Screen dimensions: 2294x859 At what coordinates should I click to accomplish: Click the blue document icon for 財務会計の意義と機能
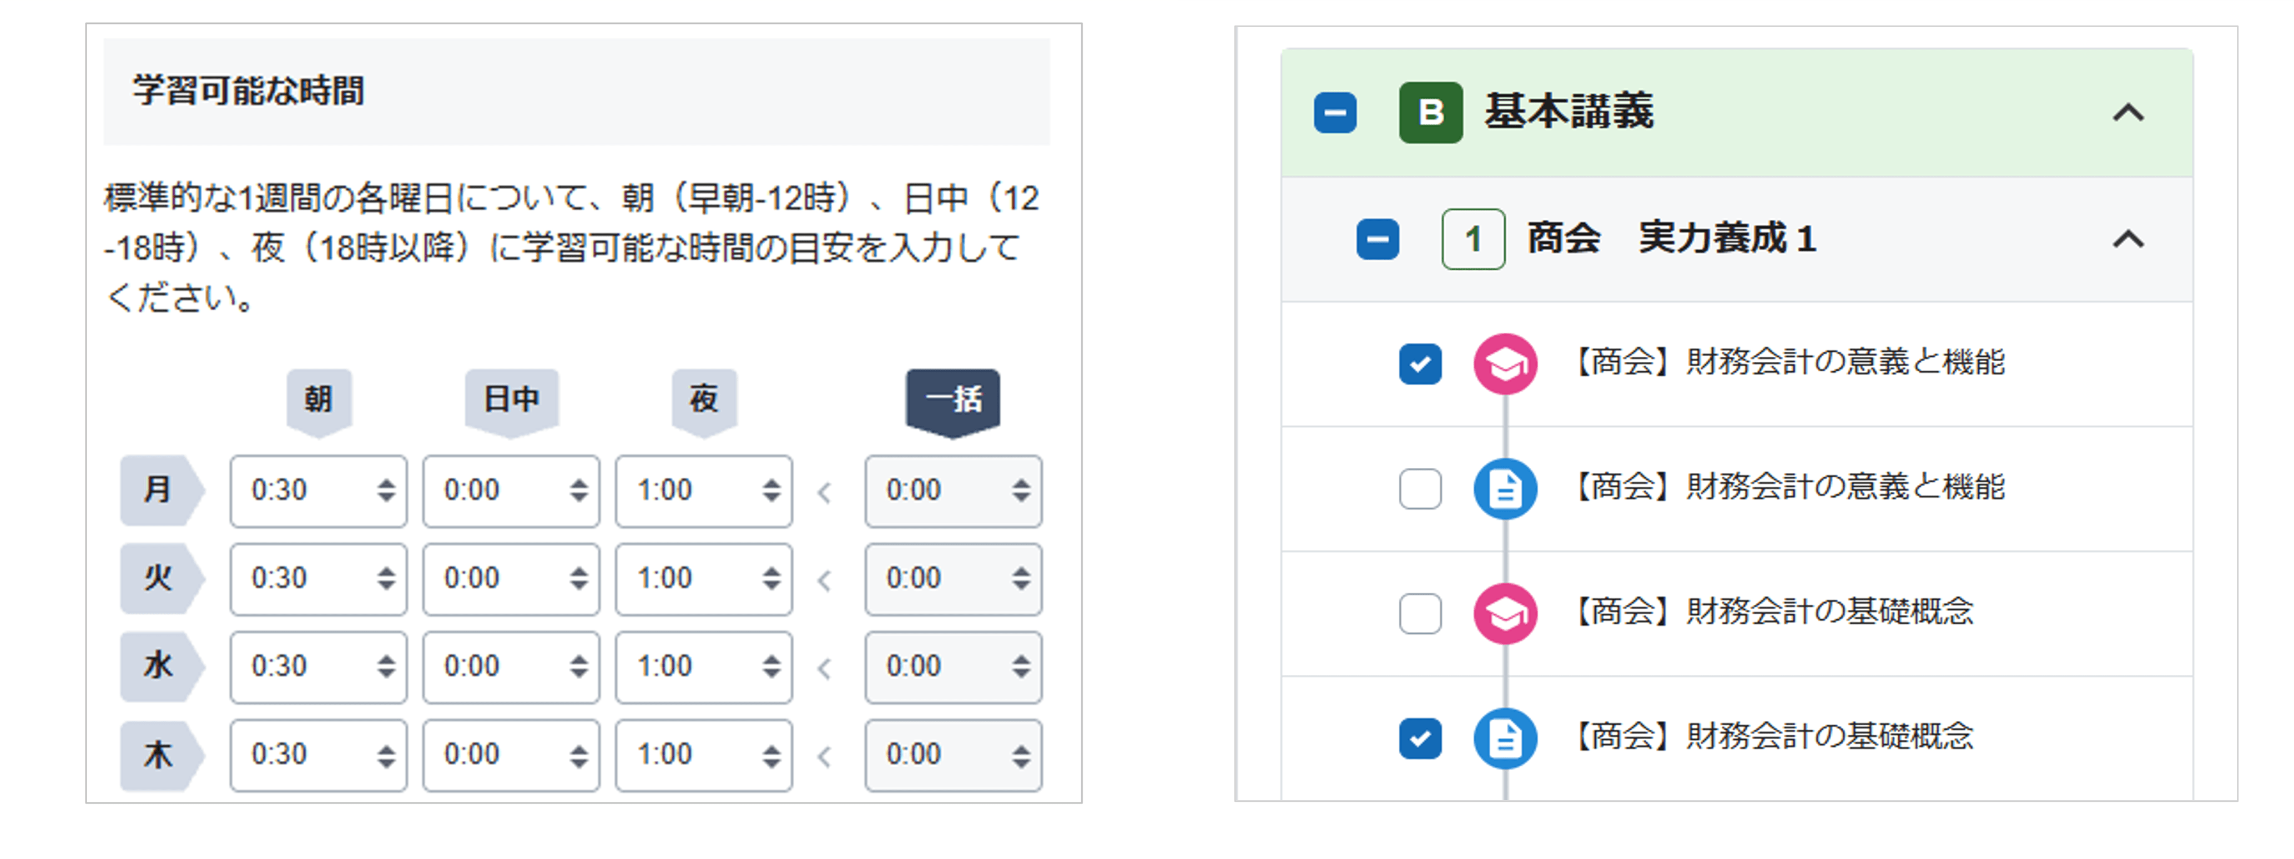point(1504,489)
